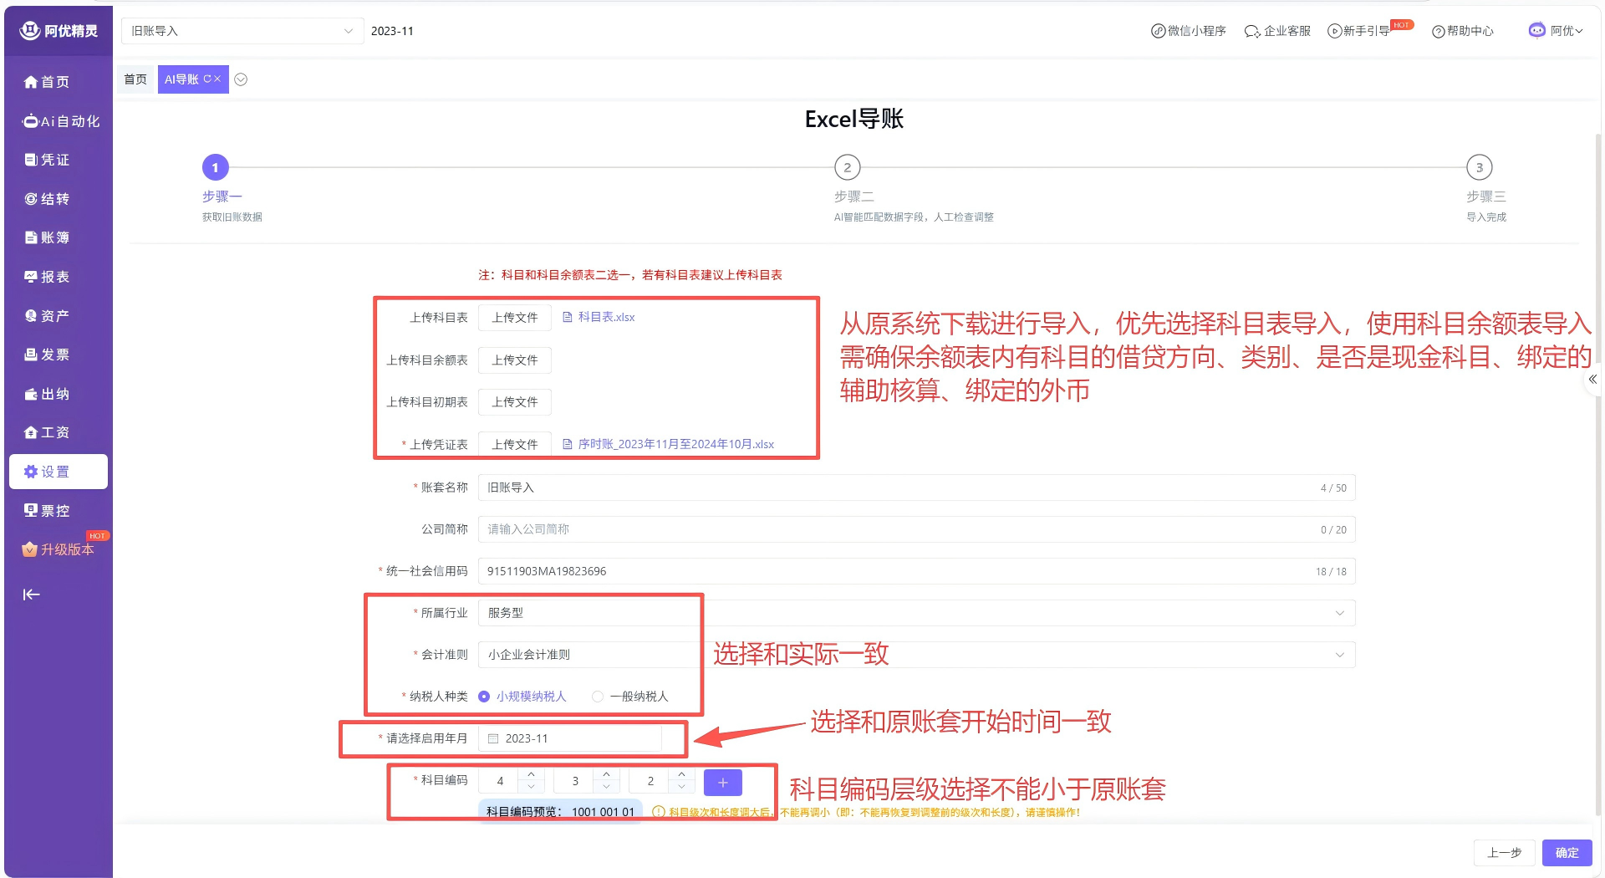Expand the right-side panel arrow
1605x878 pixels.
tap(1592, 380)
